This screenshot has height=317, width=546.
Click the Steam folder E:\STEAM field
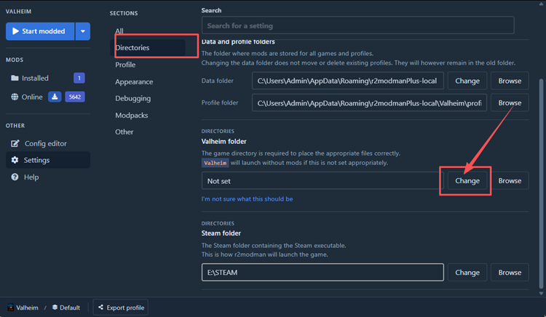coord(323,273)
